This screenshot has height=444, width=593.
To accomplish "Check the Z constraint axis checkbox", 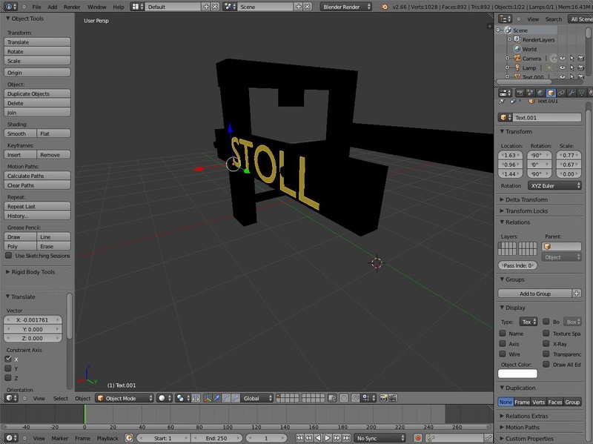I will [8, 378].
